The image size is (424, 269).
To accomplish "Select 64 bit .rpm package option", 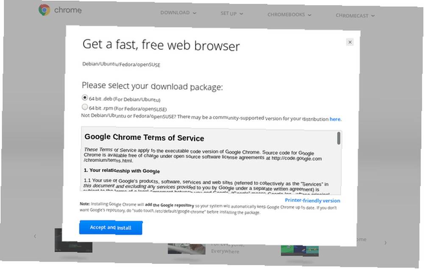I will (85, 107).
